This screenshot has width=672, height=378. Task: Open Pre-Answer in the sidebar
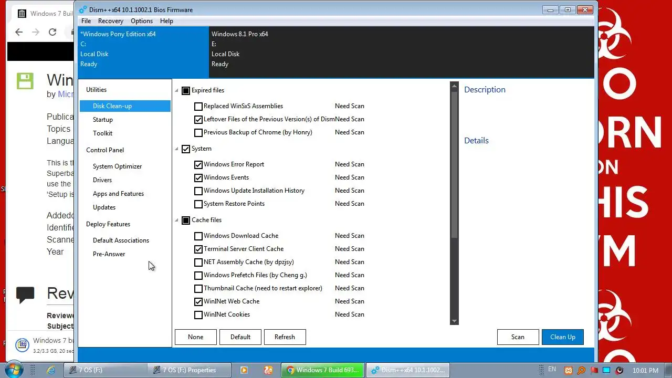[x=109, y=254]
